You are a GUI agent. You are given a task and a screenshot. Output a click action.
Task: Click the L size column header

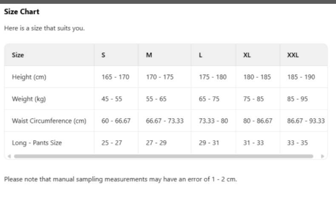(201, 55)
